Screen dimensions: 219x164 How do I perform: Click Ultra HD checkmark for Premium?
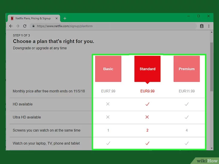(187, 117)
